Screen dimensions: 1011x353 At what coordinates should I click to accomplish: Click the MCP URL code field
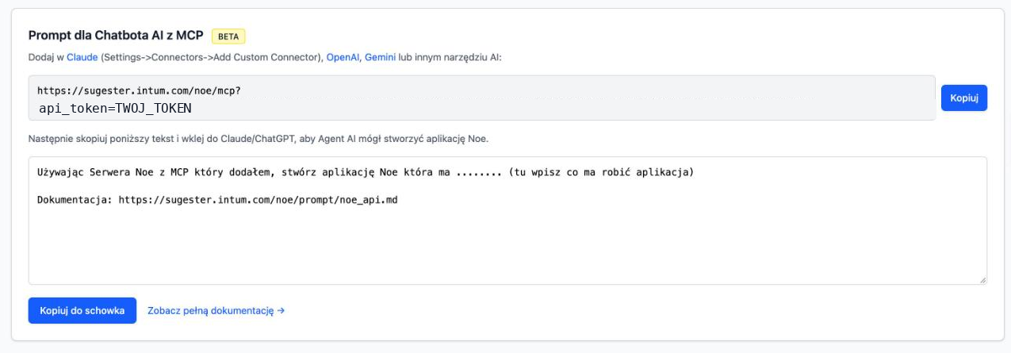tap(482, 98)
